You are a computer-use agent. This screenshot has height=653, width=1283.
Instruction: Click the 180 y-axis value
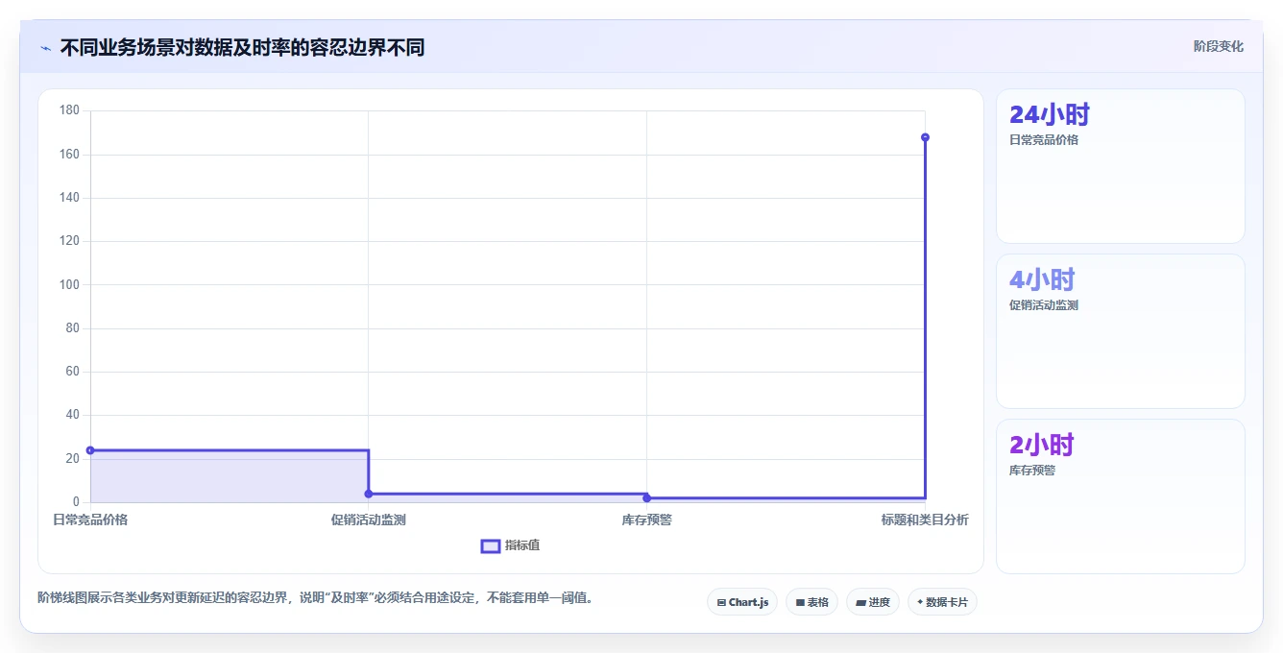click(x=69, y=110)
